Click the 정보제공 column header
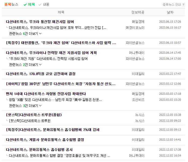188x162 pixels. [138, 12]
